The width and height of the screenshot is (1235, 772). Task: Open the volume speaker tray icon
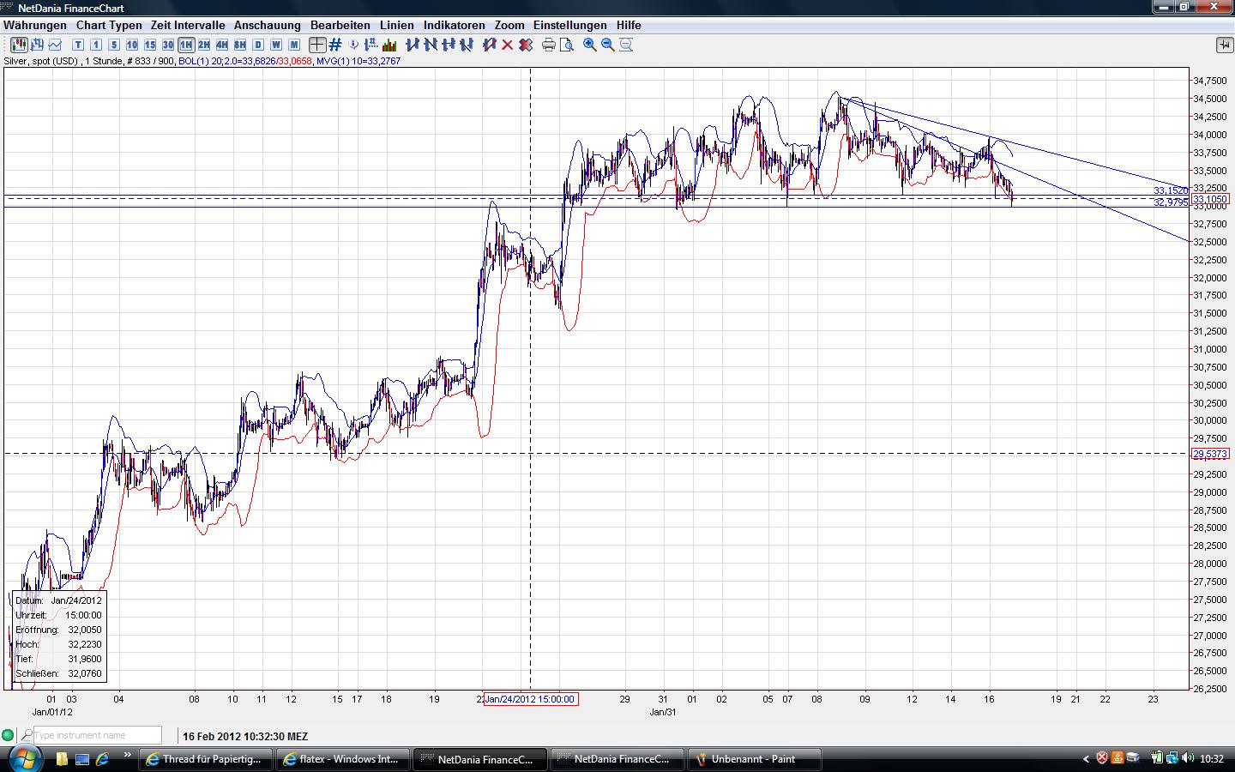click(x=1188, y=758)
